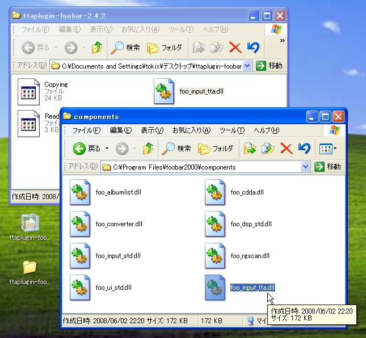Viewport: 366px width, 338px height.
Task: Select foo_albumlist.dll file icon
Action: [x=80, y=192]
